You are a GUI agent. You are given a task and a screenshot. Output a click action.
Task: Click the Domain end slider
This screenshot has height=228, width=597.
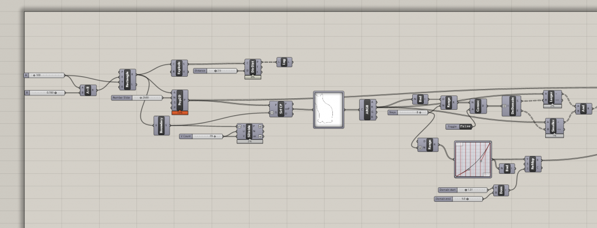click(458, 199)
